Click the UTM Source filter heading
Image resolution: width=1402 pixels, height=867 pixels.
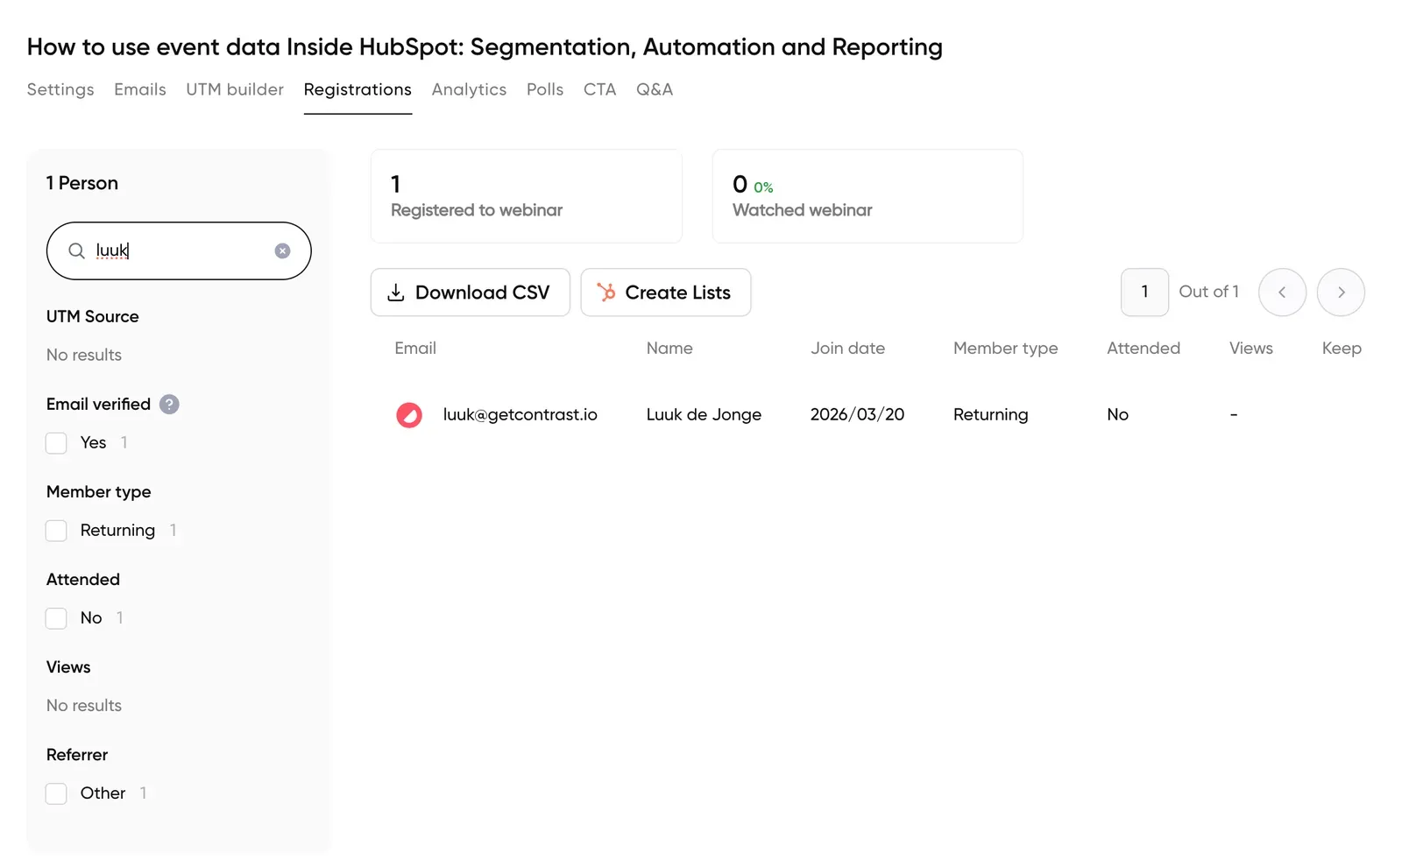(x=93, y=317)
